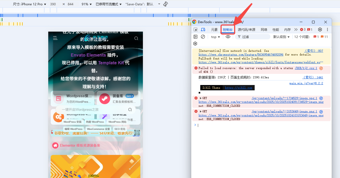340x178 pixels.
Task: Open console settings gear below the toolbar
Action: click(x=195, y=44)
